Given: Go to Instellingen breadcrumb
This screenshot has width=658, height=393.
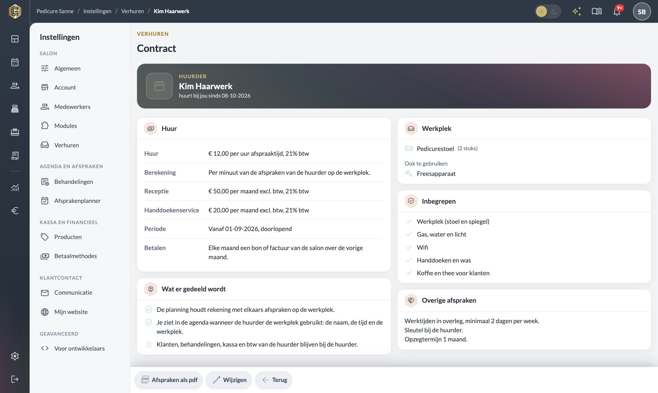Looking at the screenshot, I should tap(97, 11).
